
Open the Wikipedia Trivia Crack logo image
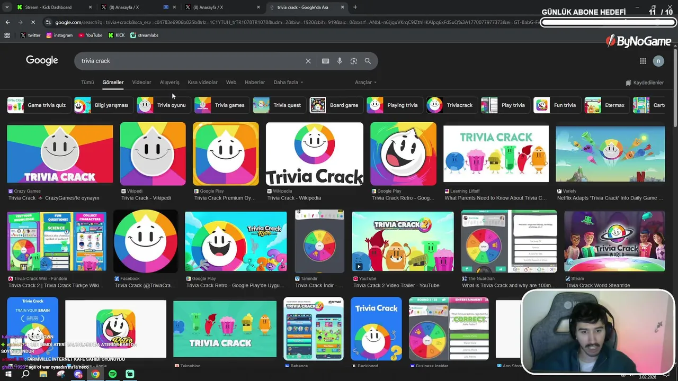click(315, 154)
